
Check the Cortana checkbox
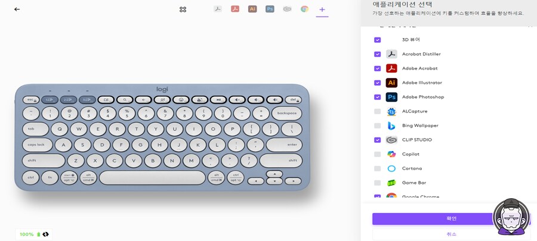pyautogui.click(x=378, y=168)
